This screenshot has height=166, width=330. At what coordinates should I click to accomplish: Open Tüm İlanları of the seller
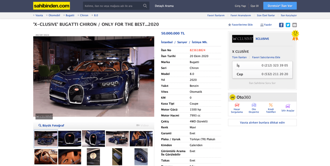[x=239, y=57]
